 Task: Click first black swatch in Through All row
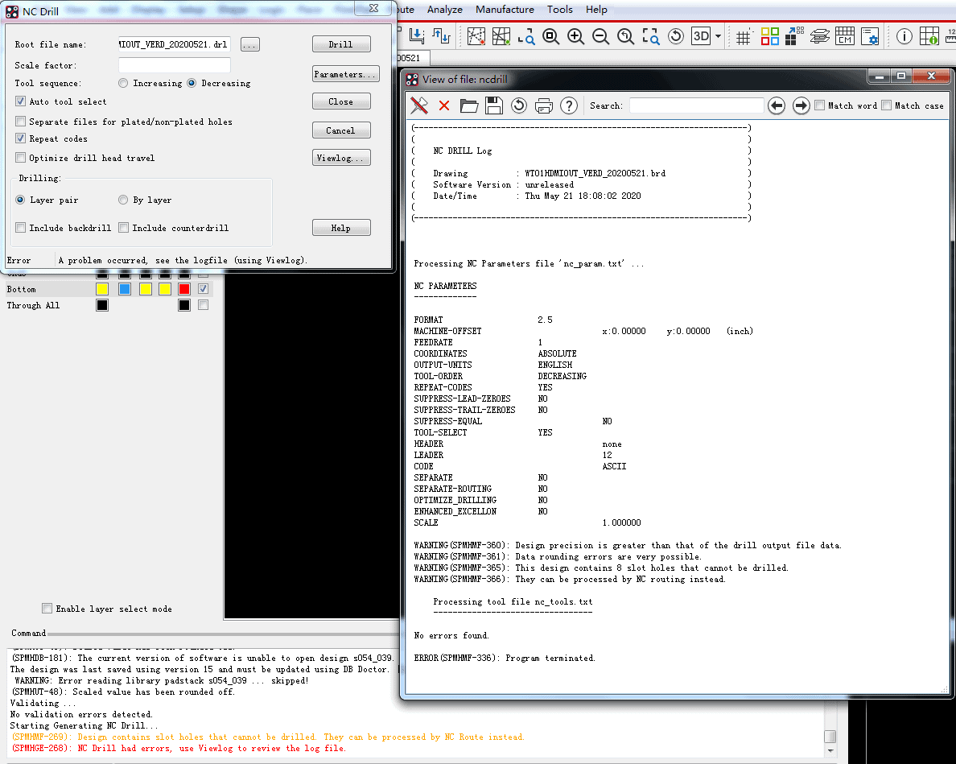[102, 305]
